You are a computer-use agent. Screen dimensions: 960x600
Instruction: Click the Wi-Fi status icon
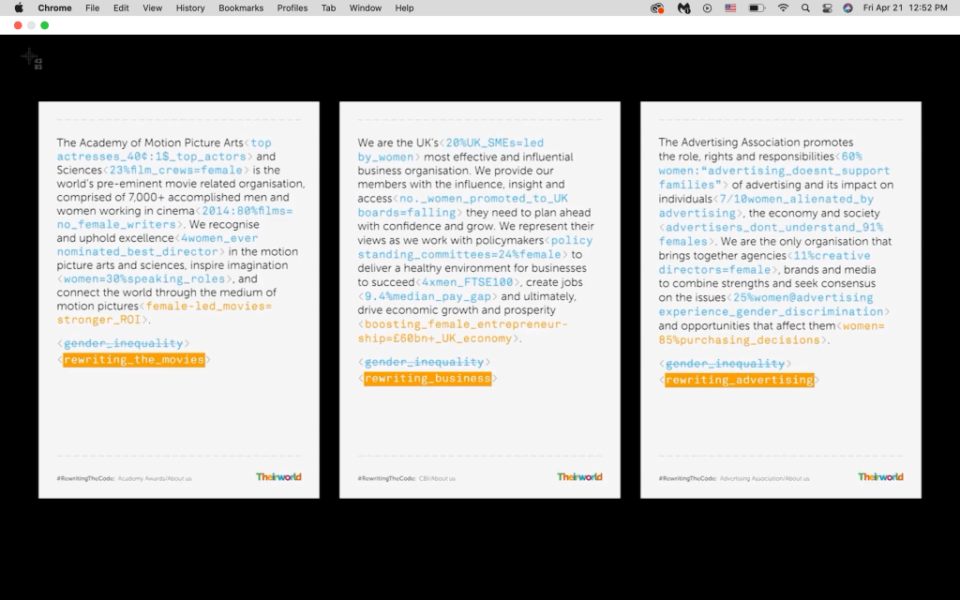pyautogui.click(x=783, y=7)
